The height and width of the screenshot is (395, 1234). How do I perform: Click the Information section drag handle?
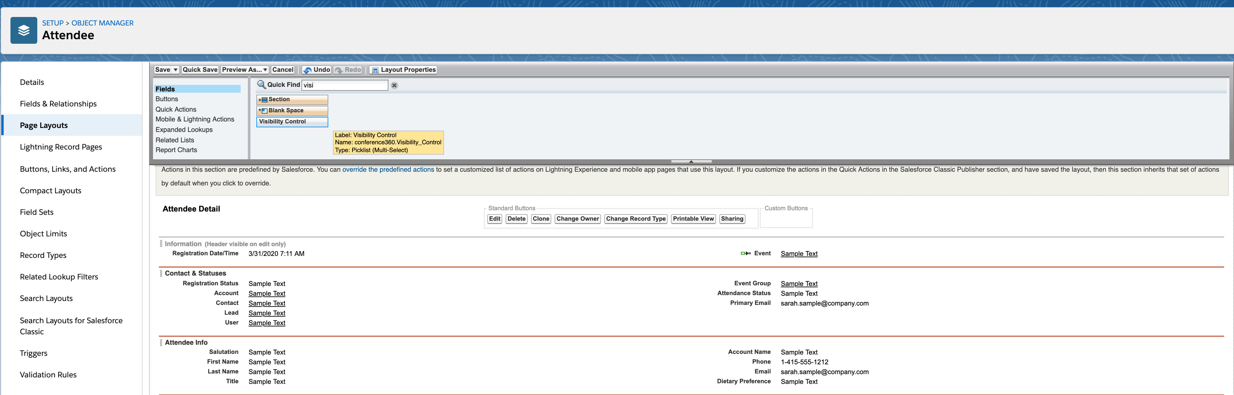click(x=161, y=244)
